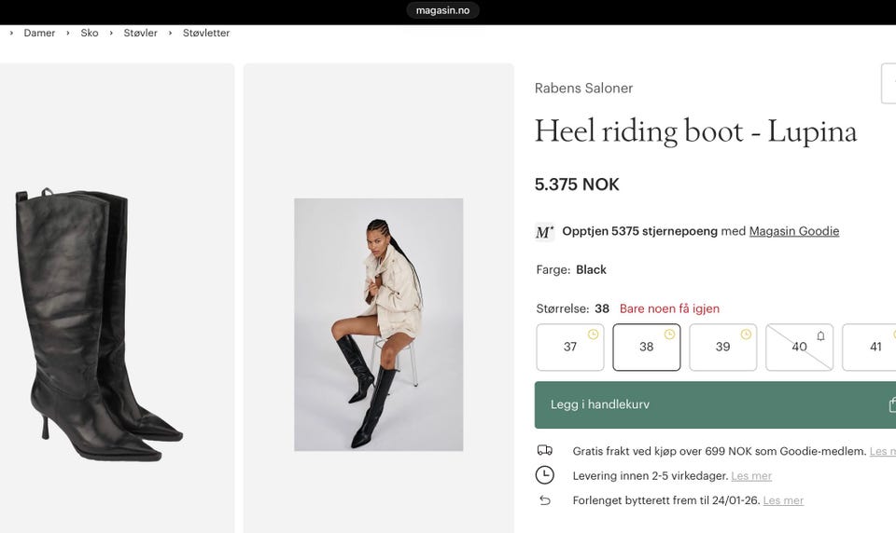Click the Magasin Goodie M* logo icon
The height and width of the screenshot is (533, 896).
(x=545, y=232)
